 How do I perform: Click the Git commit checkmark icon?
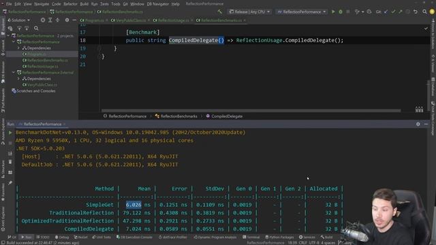tap(393, 12)
